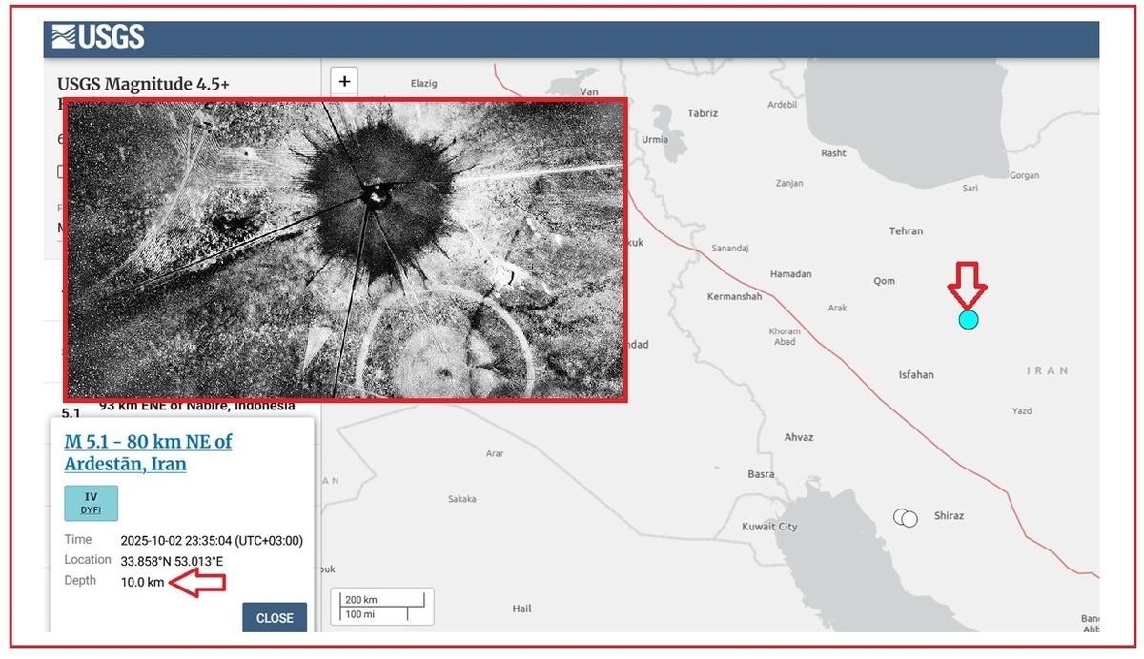
Task: Click the earthquake location coordinates text
Action: pyautogui.click(x=172, y=561)
